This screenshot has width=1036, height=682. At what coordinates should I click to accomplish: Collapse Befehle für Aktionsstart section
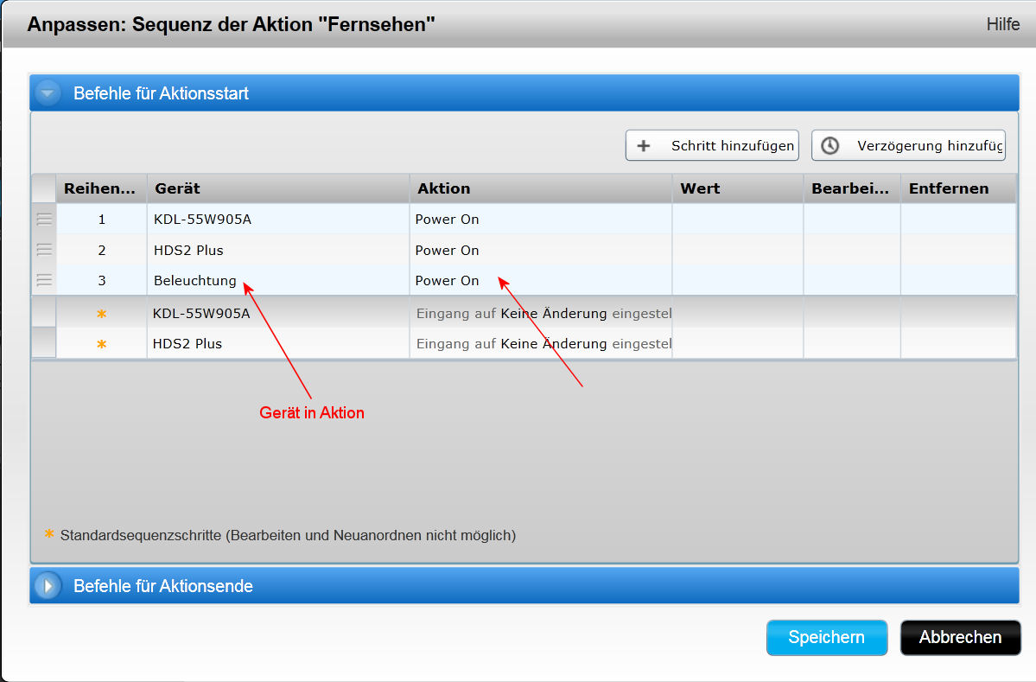(x=48, y=93)
